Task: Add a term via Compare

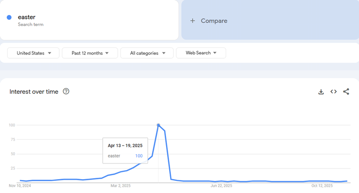Action: point(270,20)
